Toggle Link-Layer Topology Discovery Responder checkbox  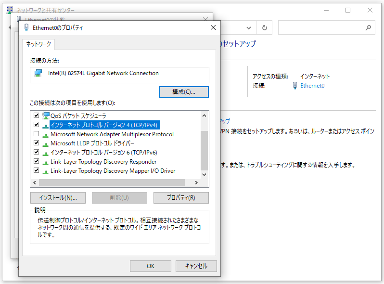pyautogui.click(x=37, y=161)
